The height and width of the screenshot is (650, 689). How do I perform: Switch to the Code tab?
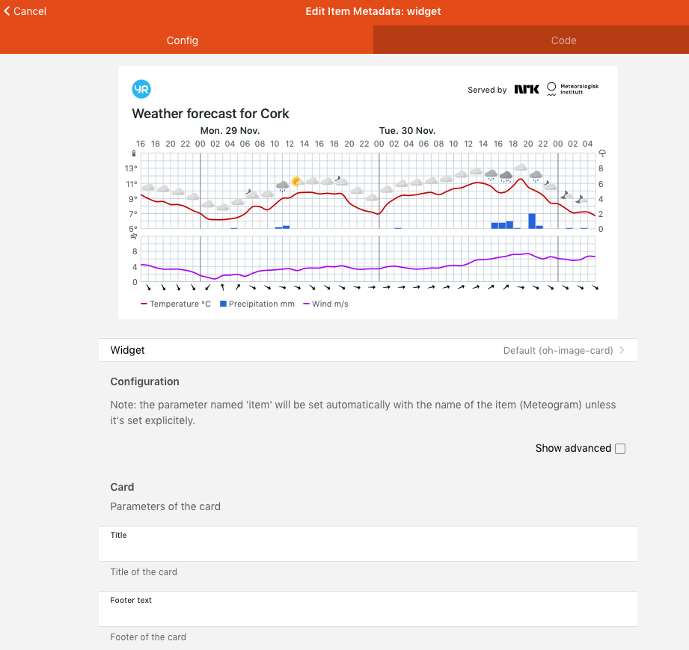(563, 40)
